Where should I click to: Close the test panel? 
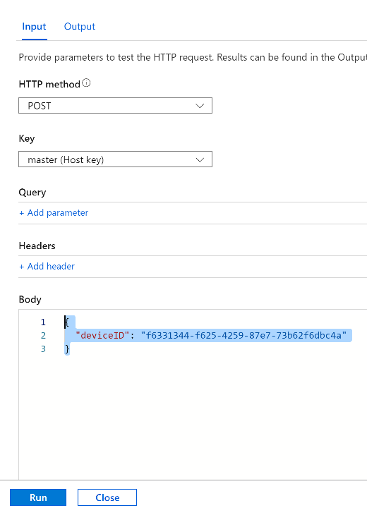click(x=107, y=497)
